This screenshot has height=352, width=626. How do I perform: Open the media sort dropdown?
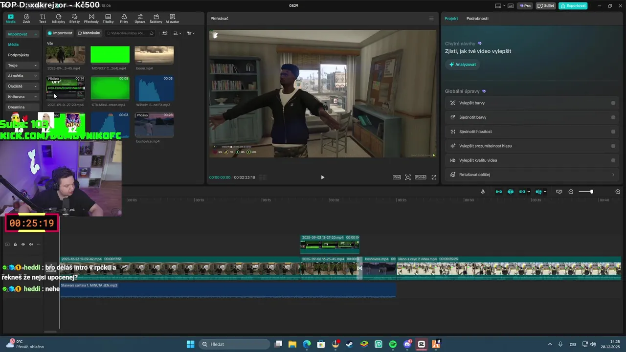click(x=177, y=33)
